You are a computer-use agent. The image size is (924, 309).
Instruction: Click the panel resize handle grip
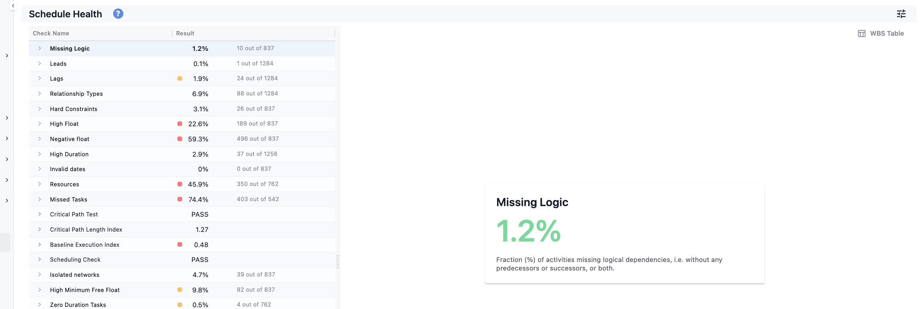(338, 262)
